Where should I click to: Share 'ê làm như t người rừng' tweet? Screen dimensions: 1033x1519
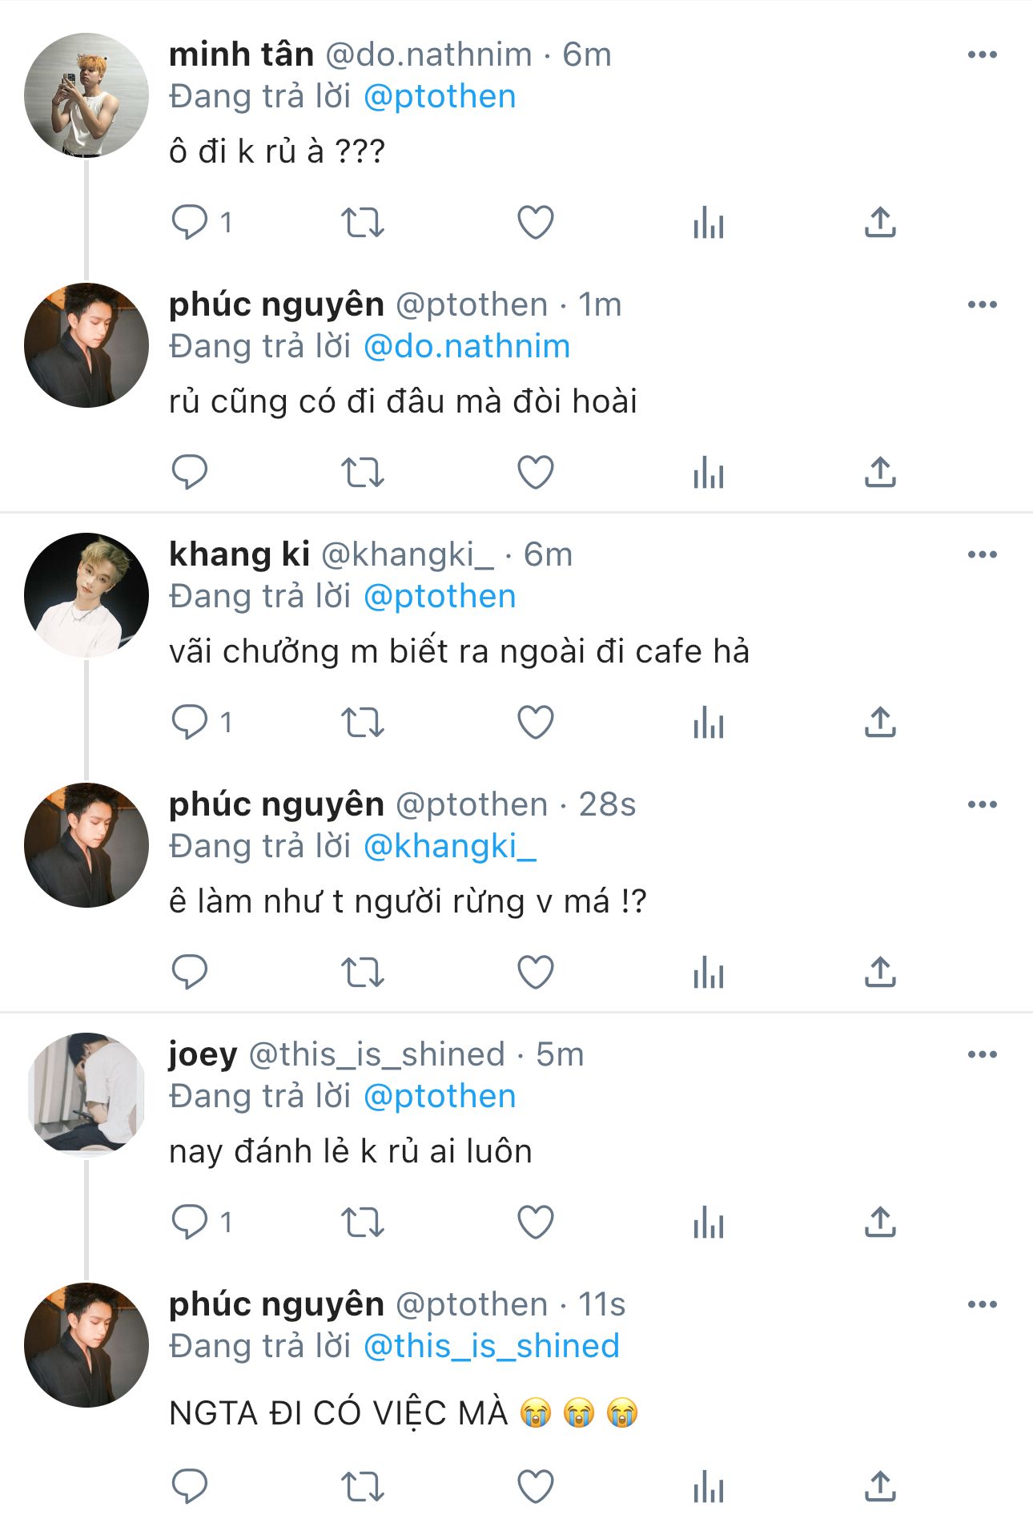coord(880,972)
